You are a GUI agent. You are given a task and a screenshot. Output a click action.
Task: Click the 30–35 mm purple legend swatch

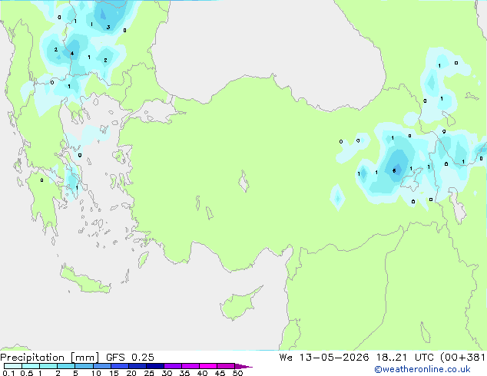(173, 366)
